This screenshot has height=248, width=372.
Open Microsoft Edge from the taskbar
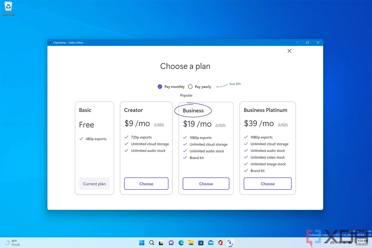point(181,243)
